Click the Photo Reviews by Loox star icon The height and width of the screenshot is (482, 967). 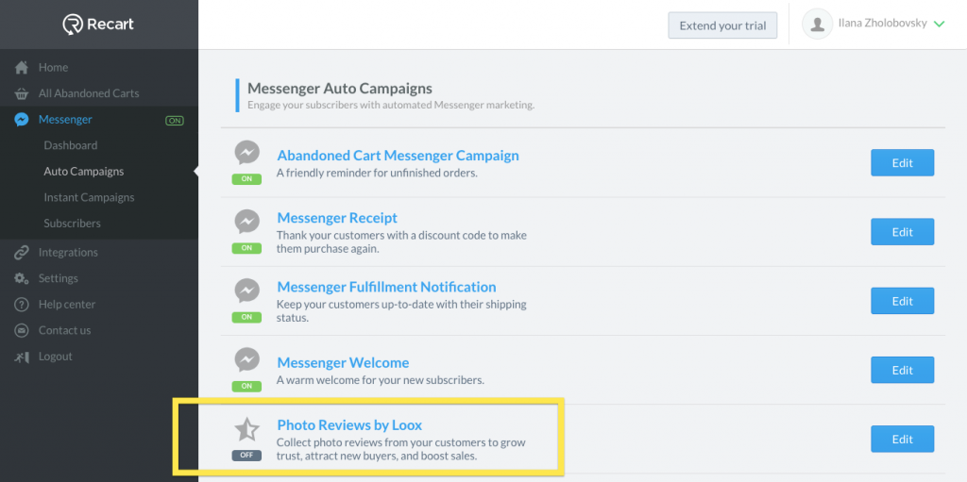coord(246,429)
